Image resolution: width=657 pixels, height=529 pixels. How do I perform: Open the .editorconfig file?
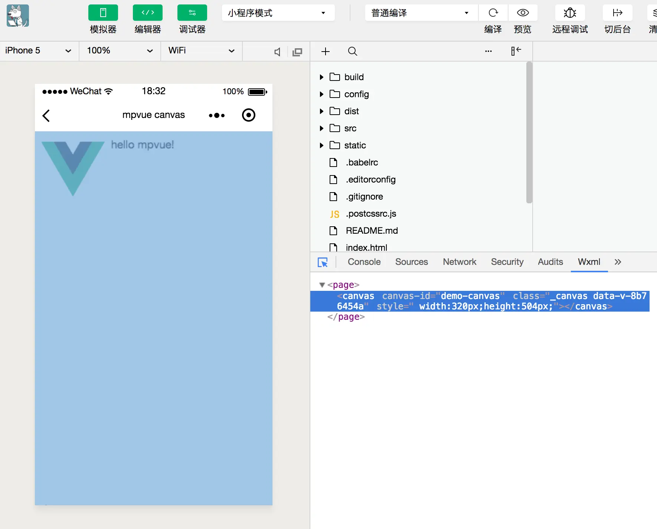pyautogui.click(x=371, y=180)
